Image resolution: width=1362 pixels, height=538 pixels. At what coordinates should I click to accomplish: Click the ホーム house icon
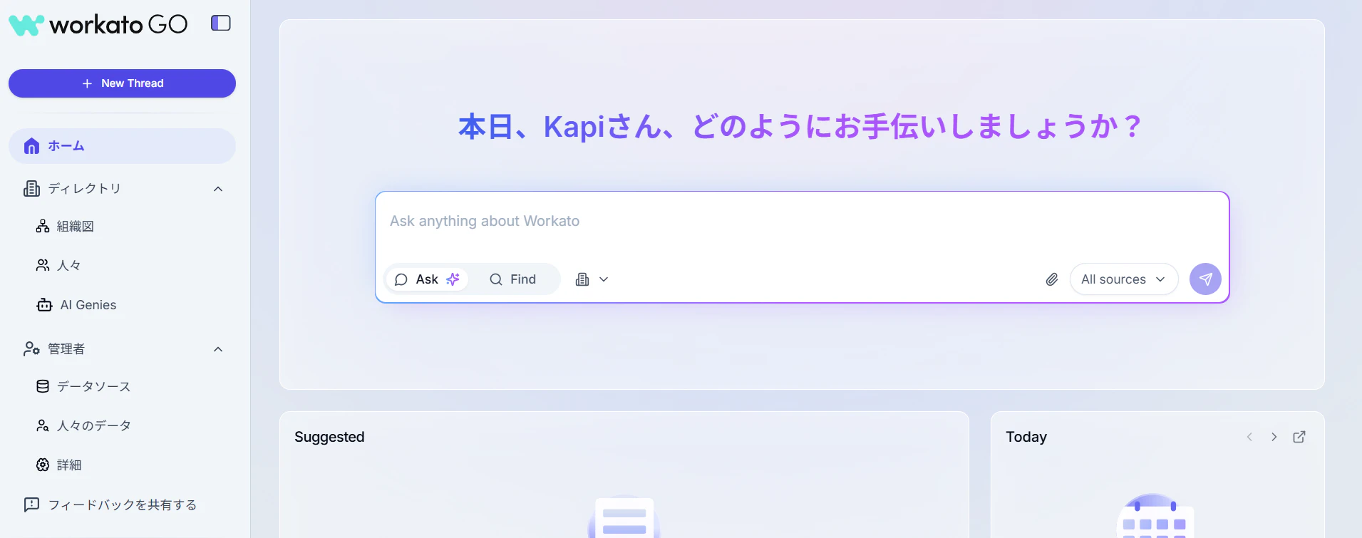31,146
